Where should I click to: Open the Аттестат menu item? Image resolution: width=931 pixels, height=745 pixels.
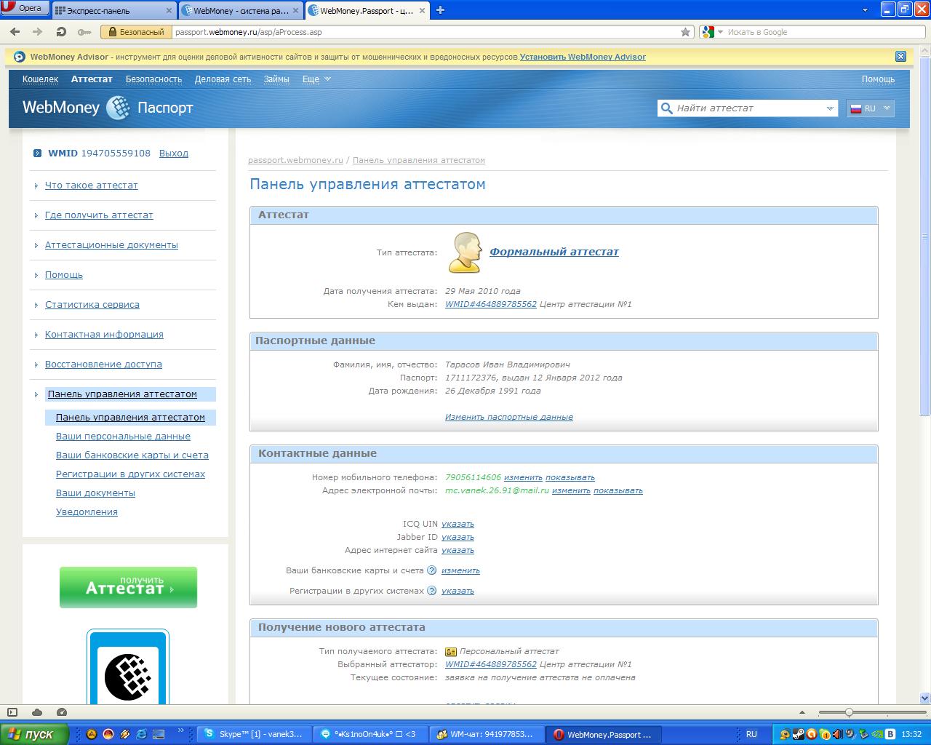click(92, 79)
